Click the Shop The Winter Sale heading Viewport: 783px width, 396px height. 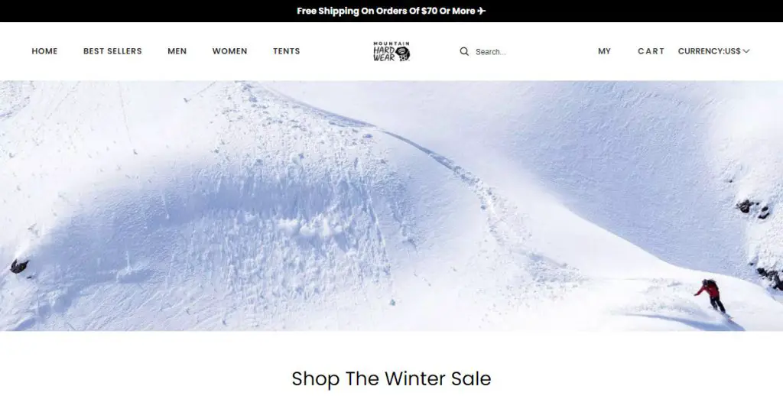(x=391, y=378)
